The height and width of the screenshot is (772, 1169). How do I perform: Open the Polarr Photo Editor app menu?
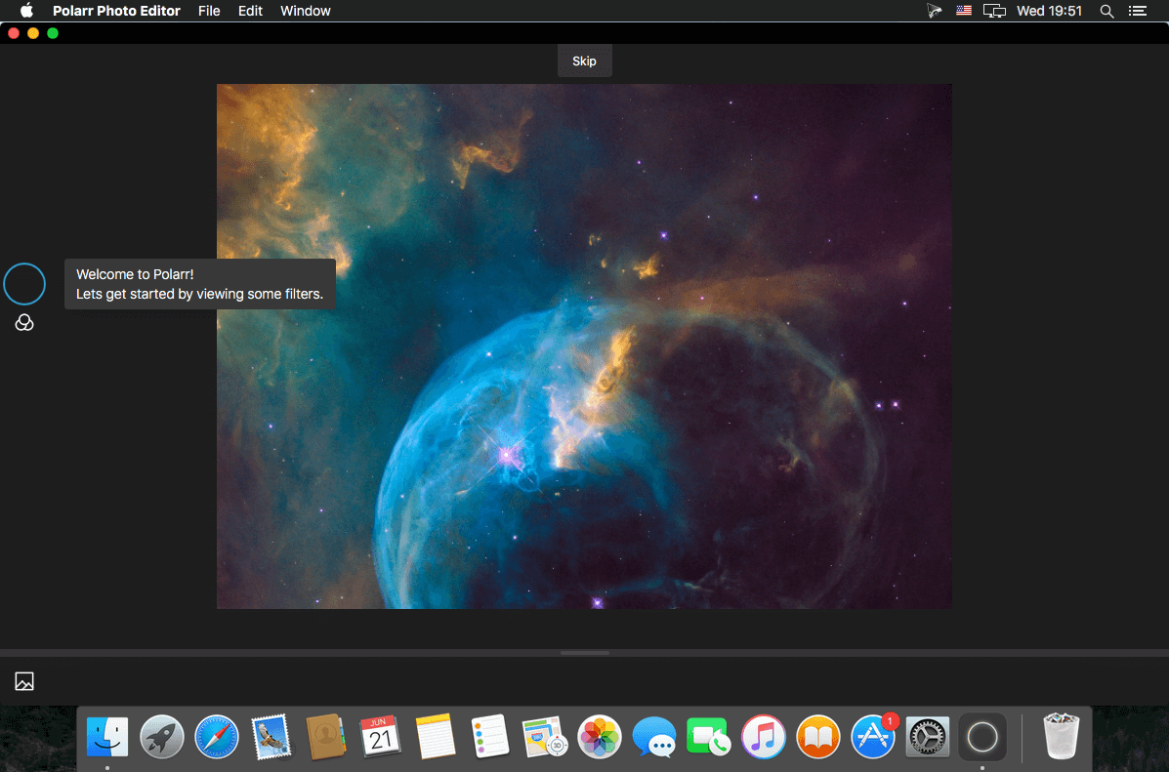click(115, 11)
